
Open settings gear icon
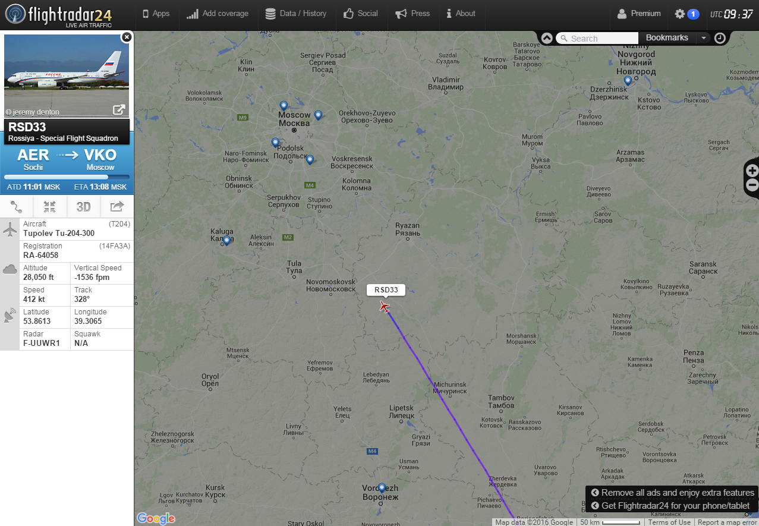point(680,14)
